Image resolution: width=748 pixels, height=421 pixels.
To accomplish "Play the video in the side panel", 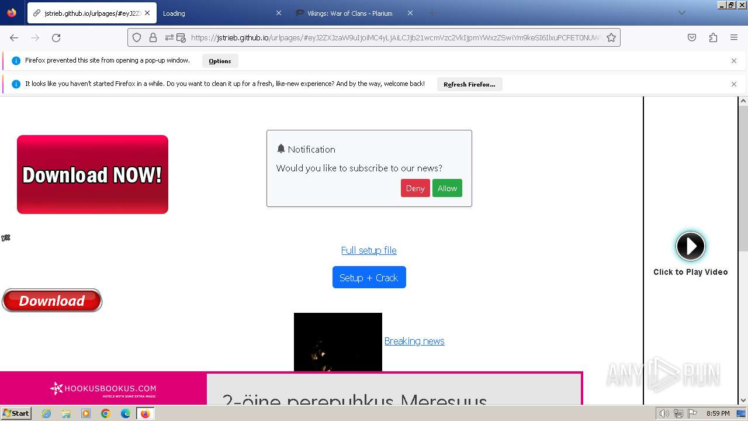I will coord(690,246).
